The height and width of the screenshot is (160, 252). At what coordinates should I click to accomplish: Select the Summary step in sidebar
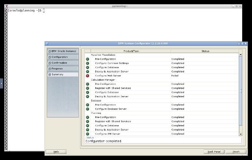coord(63,75)
